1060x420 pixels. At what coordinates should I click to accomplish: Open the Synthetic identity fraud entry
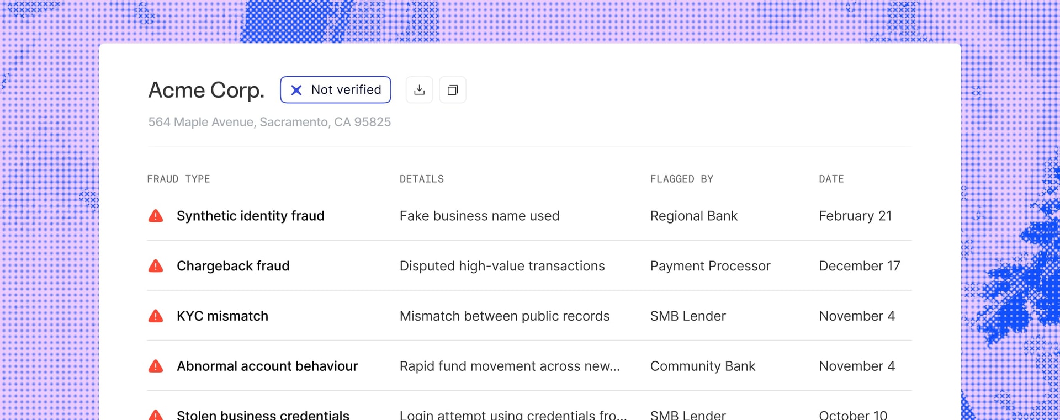click(x=250, y=216)
